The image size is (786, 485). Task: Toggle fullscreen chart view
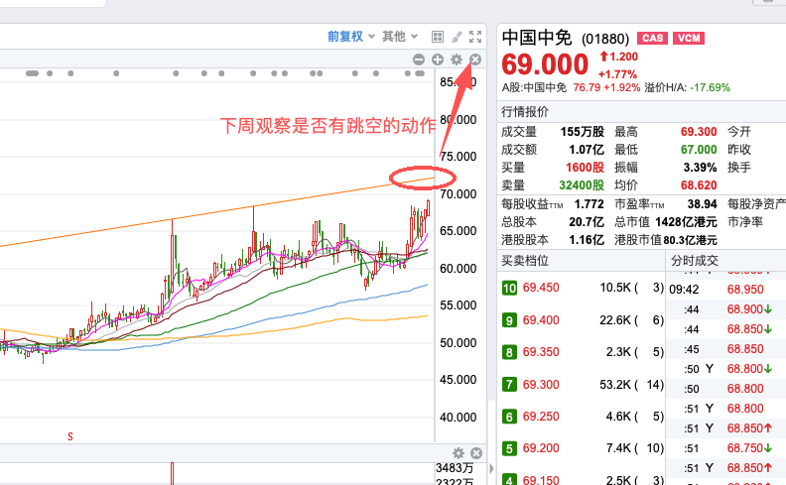[475, 37]
